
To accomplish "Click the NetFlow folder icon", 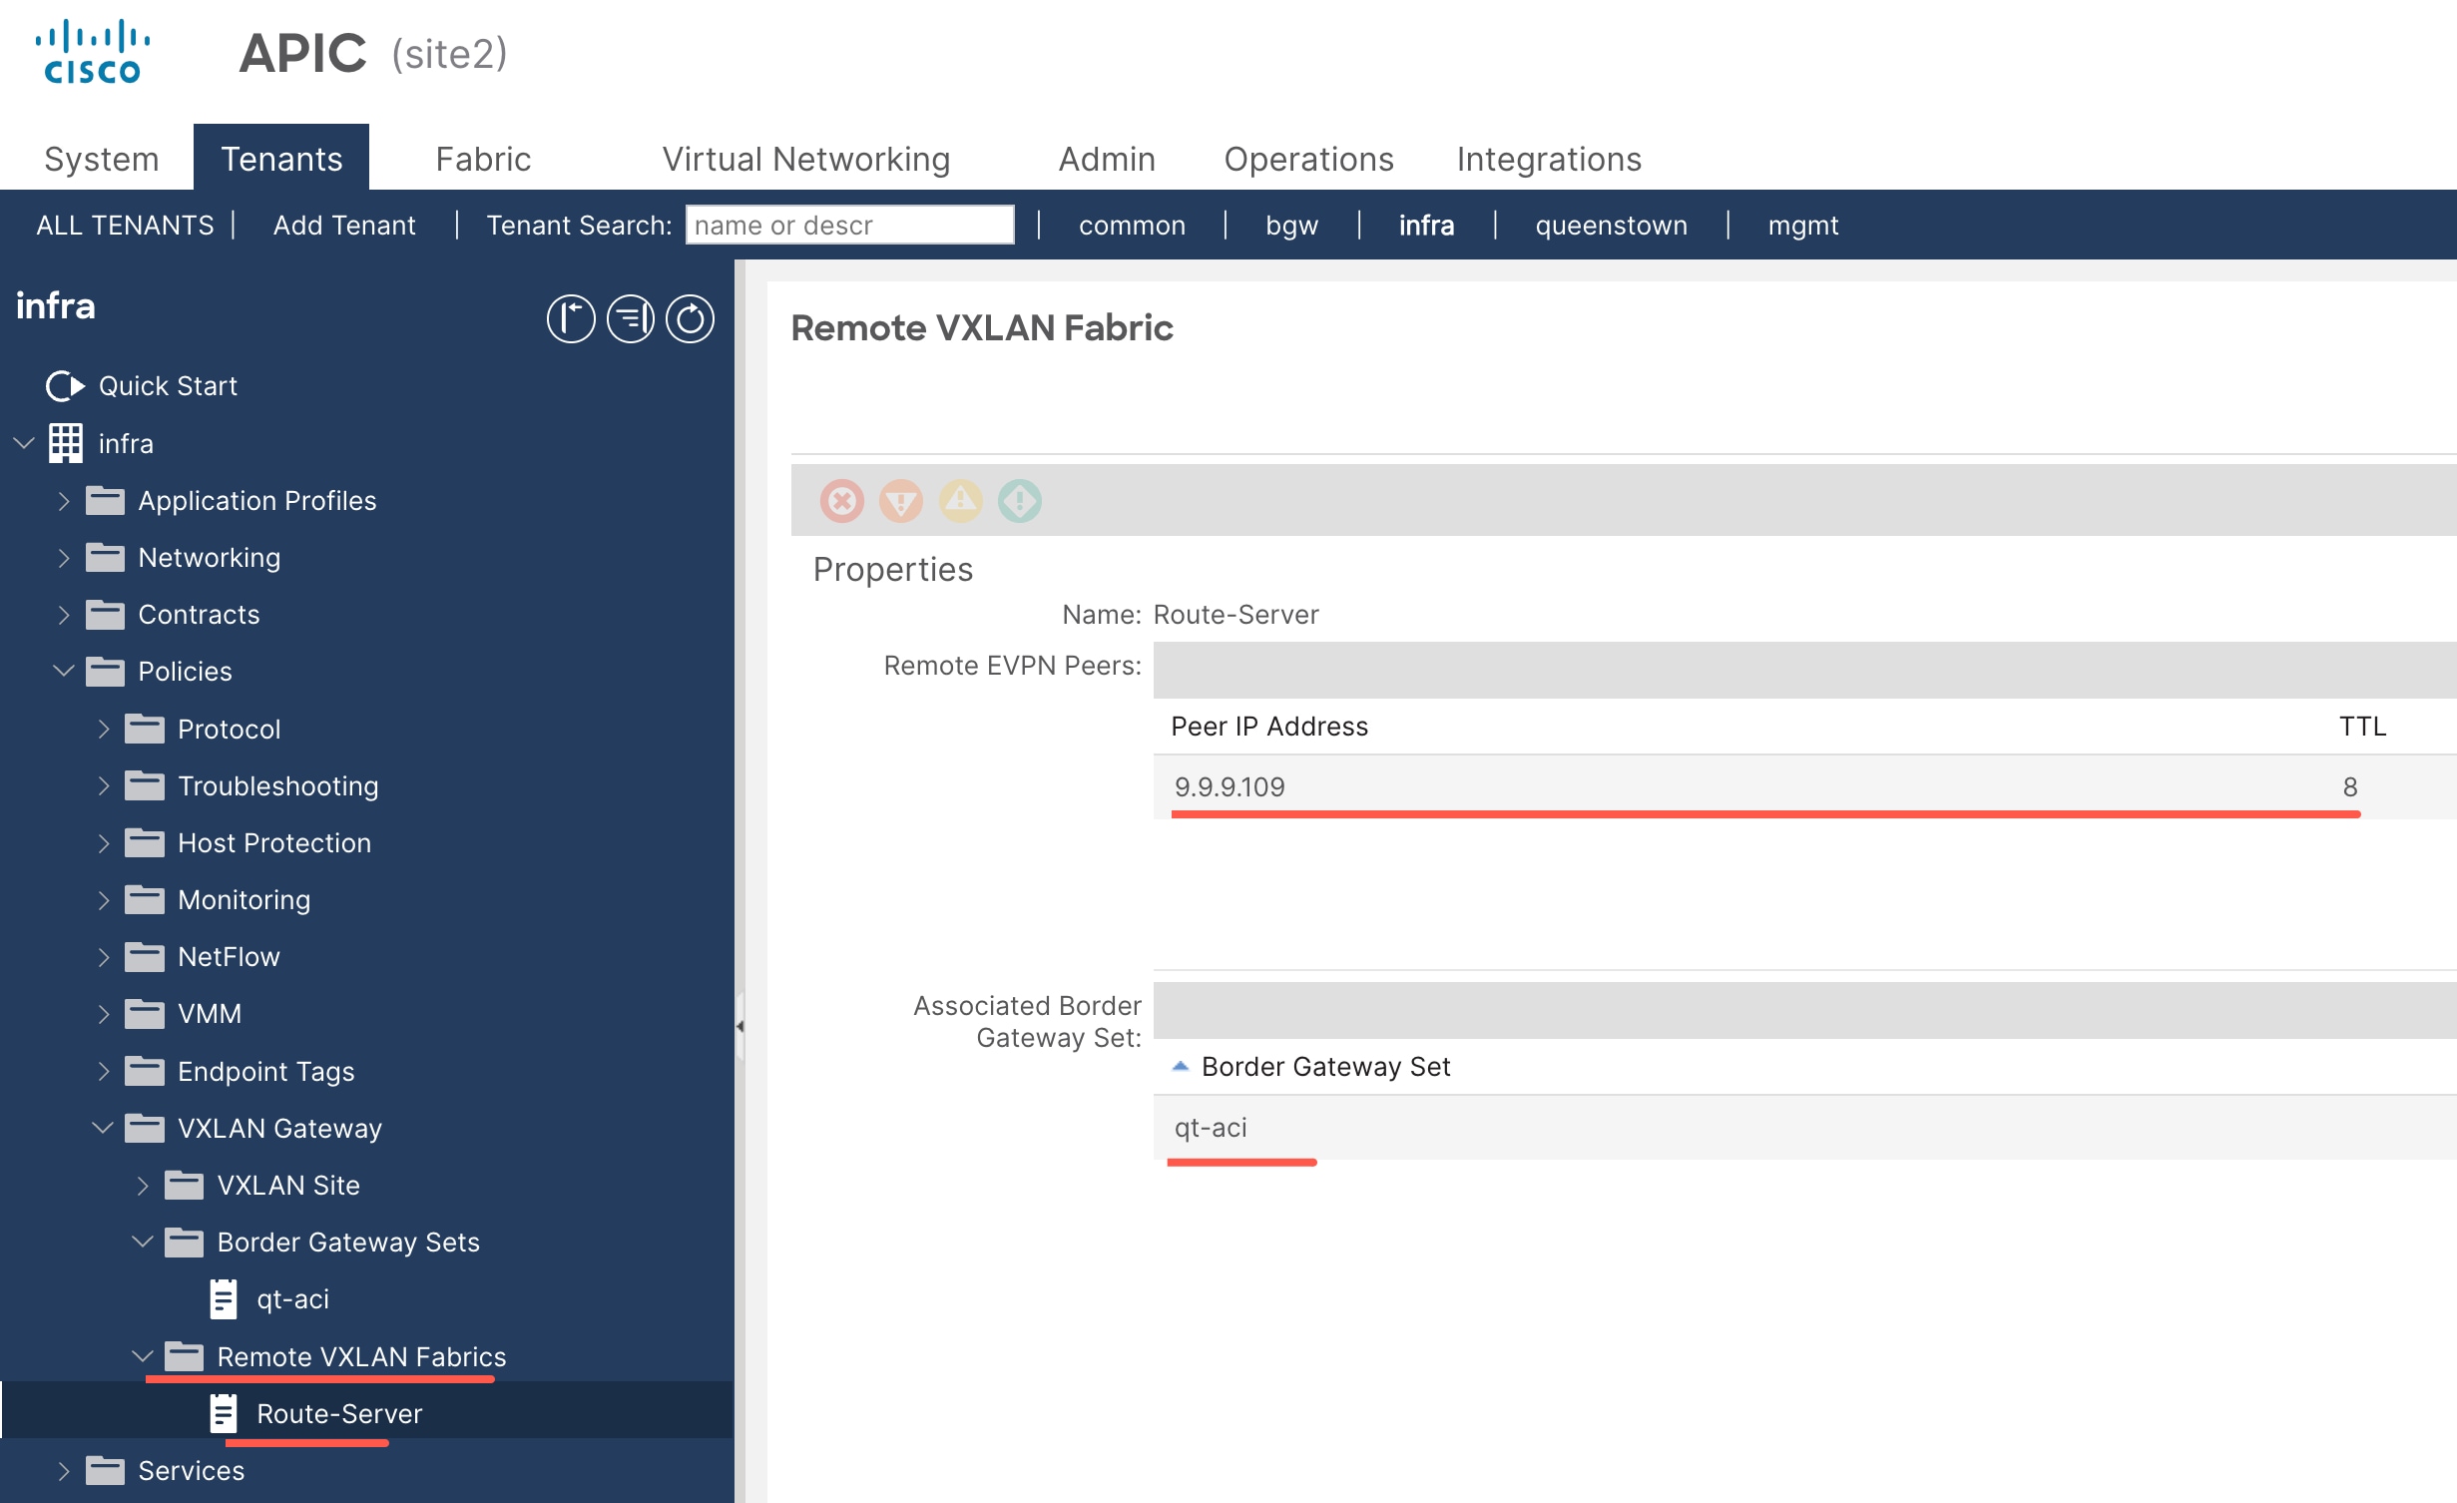I will point(145,956).
